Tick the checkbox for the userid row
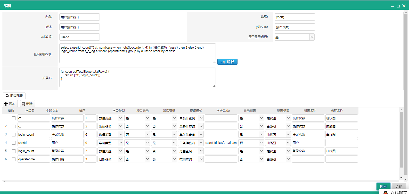The width and height of the screenshot is (409, 194). 14,143
